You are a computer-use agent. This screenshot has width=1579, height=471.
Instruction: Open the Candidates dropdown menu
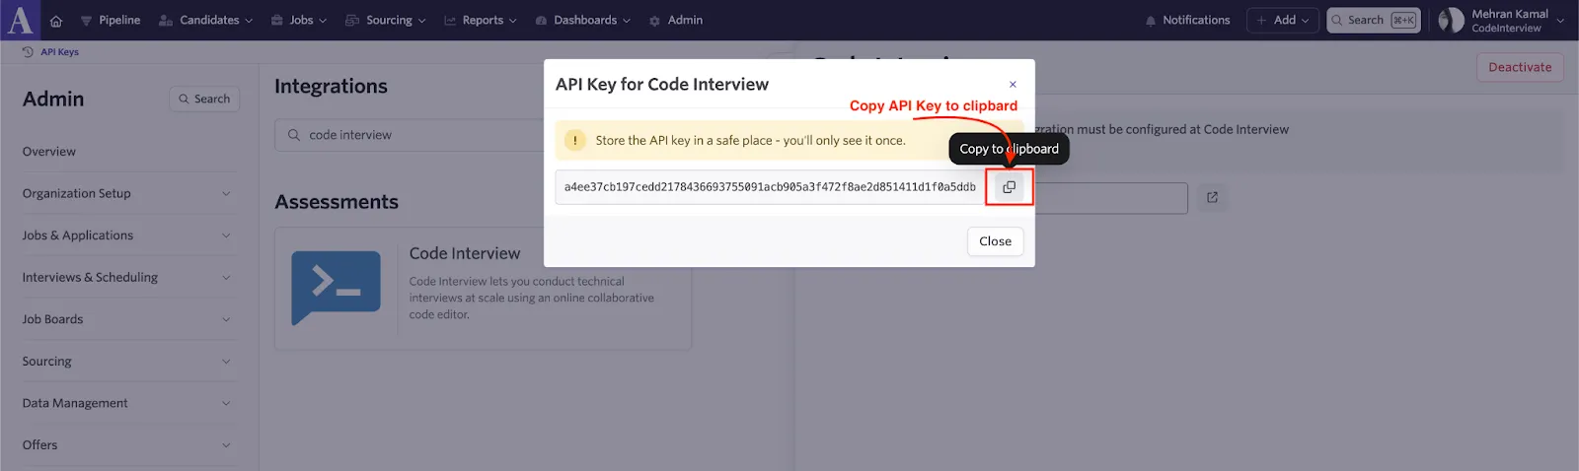click(x=205, y=20)
